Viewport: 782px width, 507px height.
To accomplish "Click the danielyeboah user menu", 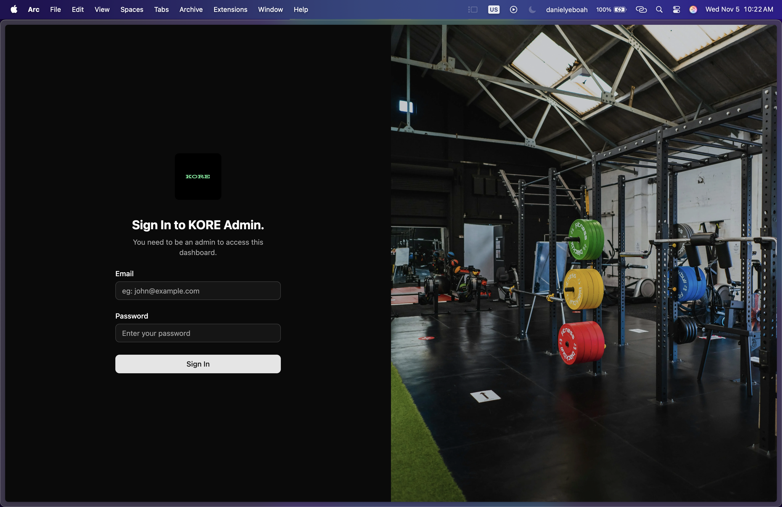I will [x=566, y=10].
